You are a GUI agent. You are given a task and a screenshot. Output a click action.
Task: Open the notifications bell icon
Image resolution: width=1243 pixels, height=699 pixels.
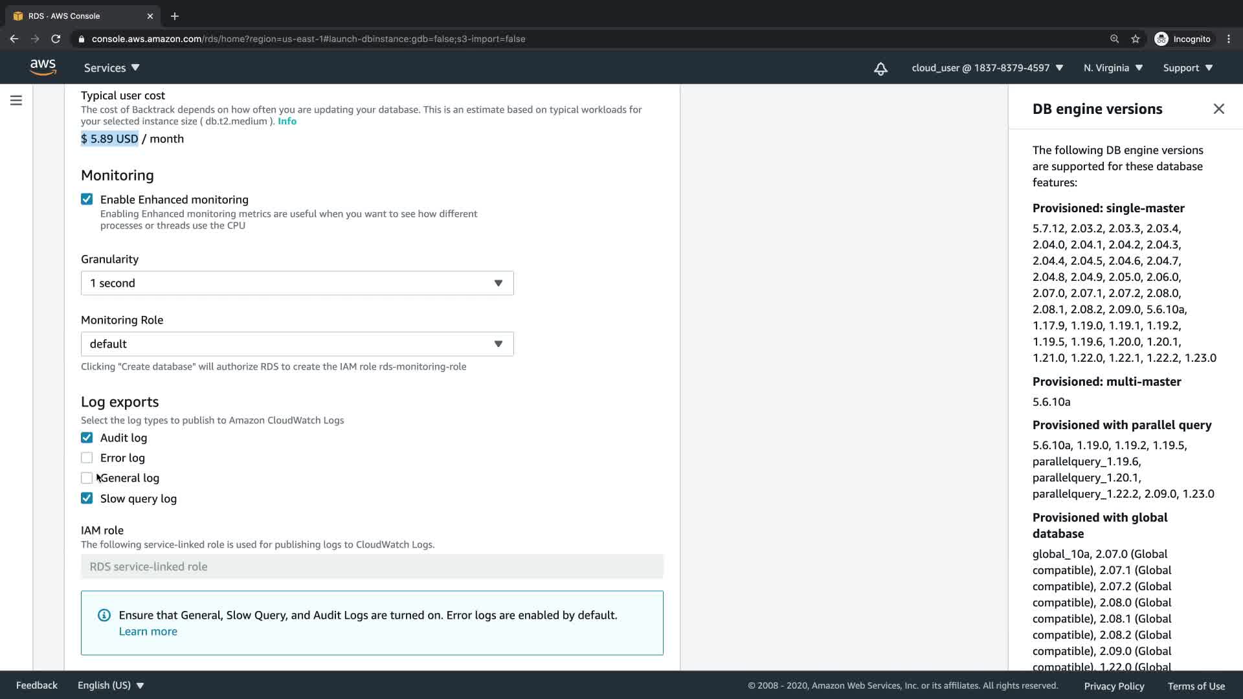(880, 69)
